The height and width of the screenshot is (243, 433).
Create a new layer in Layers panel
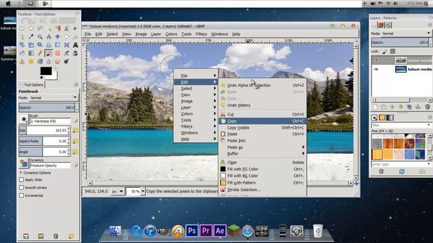375,107
